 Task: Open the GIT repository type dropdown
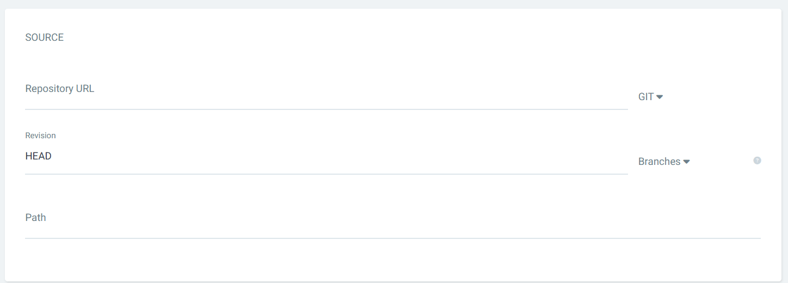(650, 97)
